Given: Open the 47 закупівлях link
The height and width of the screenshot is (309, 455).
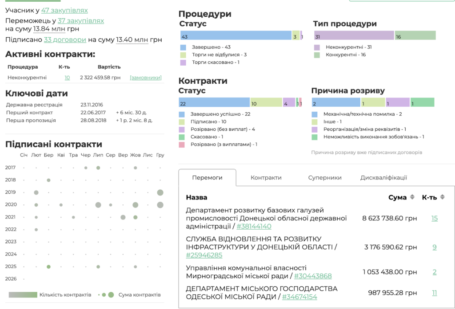Looking at the screenshot, I should [x=64, y=10].
